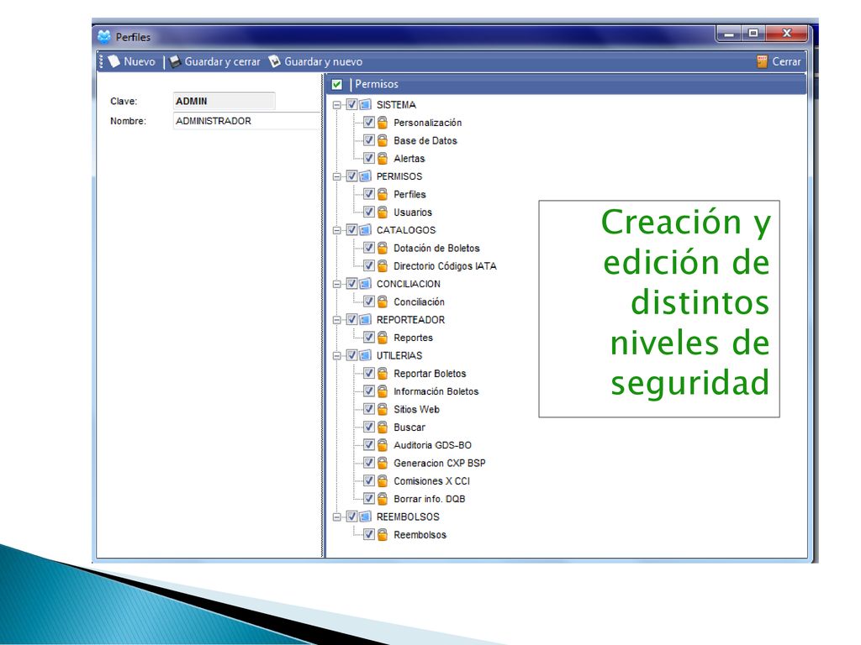This screenshot has width=861, height=645.
Task: Uncheck the Alertas permission checkbox
Action: [x=369, y=158]
